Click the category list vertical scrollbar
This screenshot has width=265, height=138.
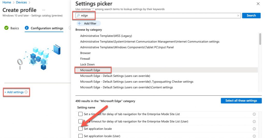(260, 39)
